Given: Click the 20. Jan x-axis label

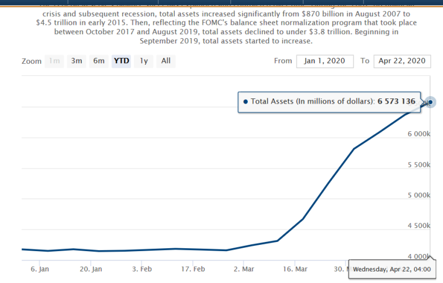Looking at the screenshot, I should click(91, 269).
